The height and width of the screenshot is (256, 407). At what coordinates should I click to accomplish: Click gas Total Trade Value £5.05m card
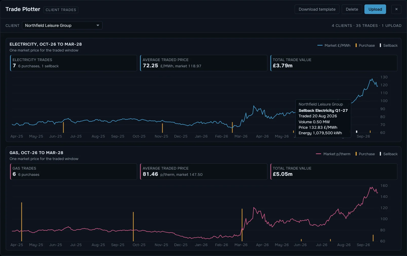pyautogui.click(x=334, y=171)
